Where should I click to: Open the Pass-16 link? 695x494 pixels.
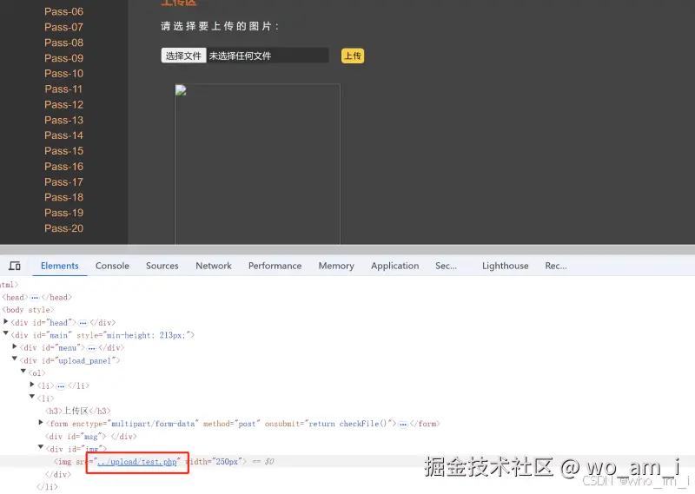tap(63, 166)
